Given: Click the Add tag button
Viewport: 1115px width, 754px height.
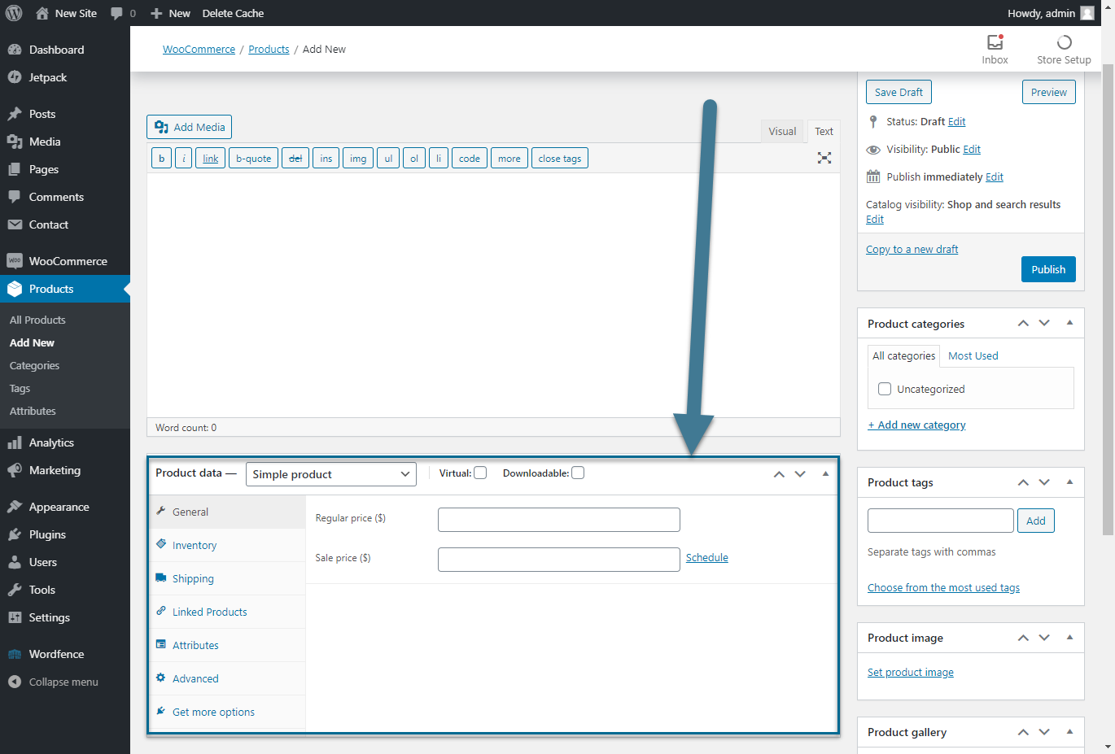Looking at the screenshot, I should 1035,521.
